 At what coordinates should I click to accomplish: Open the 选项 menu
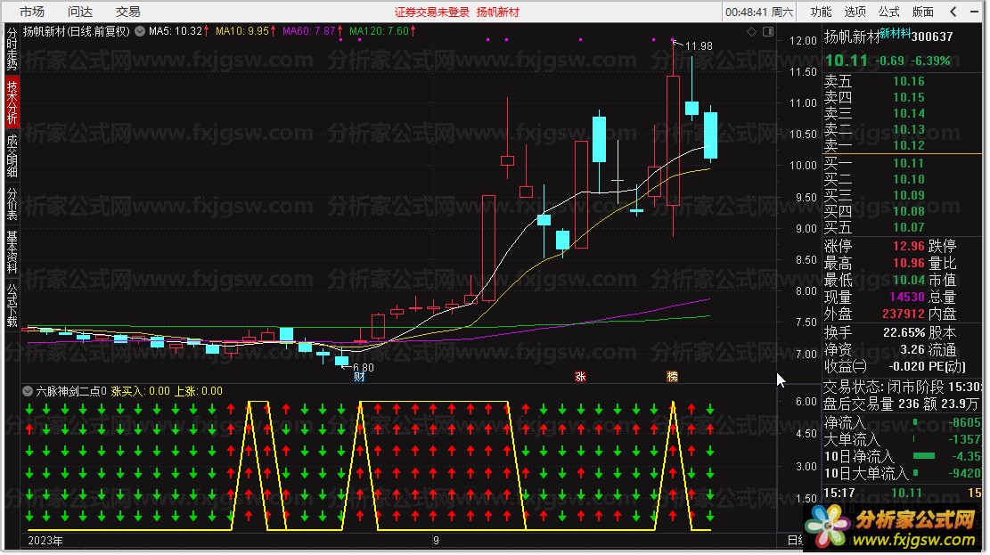(x=855, y=12)
